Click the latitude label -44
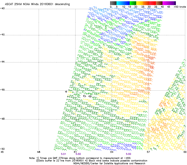The image size is (187, 165). (x=2, y=62)
